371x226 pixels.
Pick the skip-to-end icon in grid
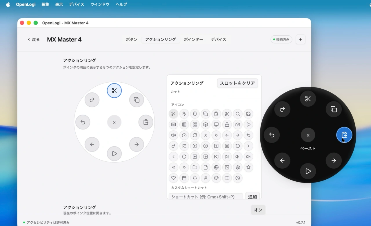[x=227, y=157]
